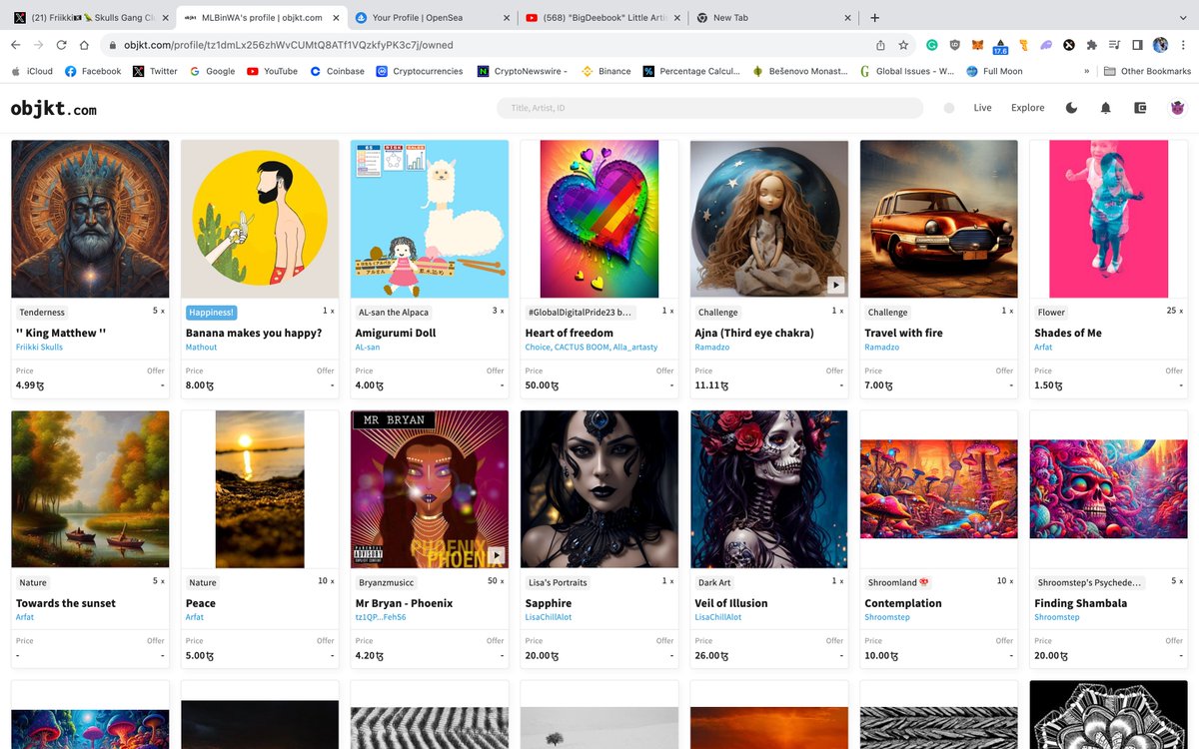Click the #GlobalDigitalPride23 collection tag
Image resolution: width=1199 pixels, height=749 pixels.
coord(579,313)
